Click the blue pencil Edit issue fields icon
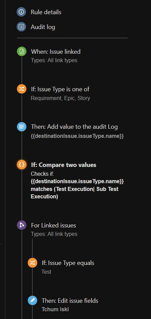151x319 pixels. click(33, 300)
